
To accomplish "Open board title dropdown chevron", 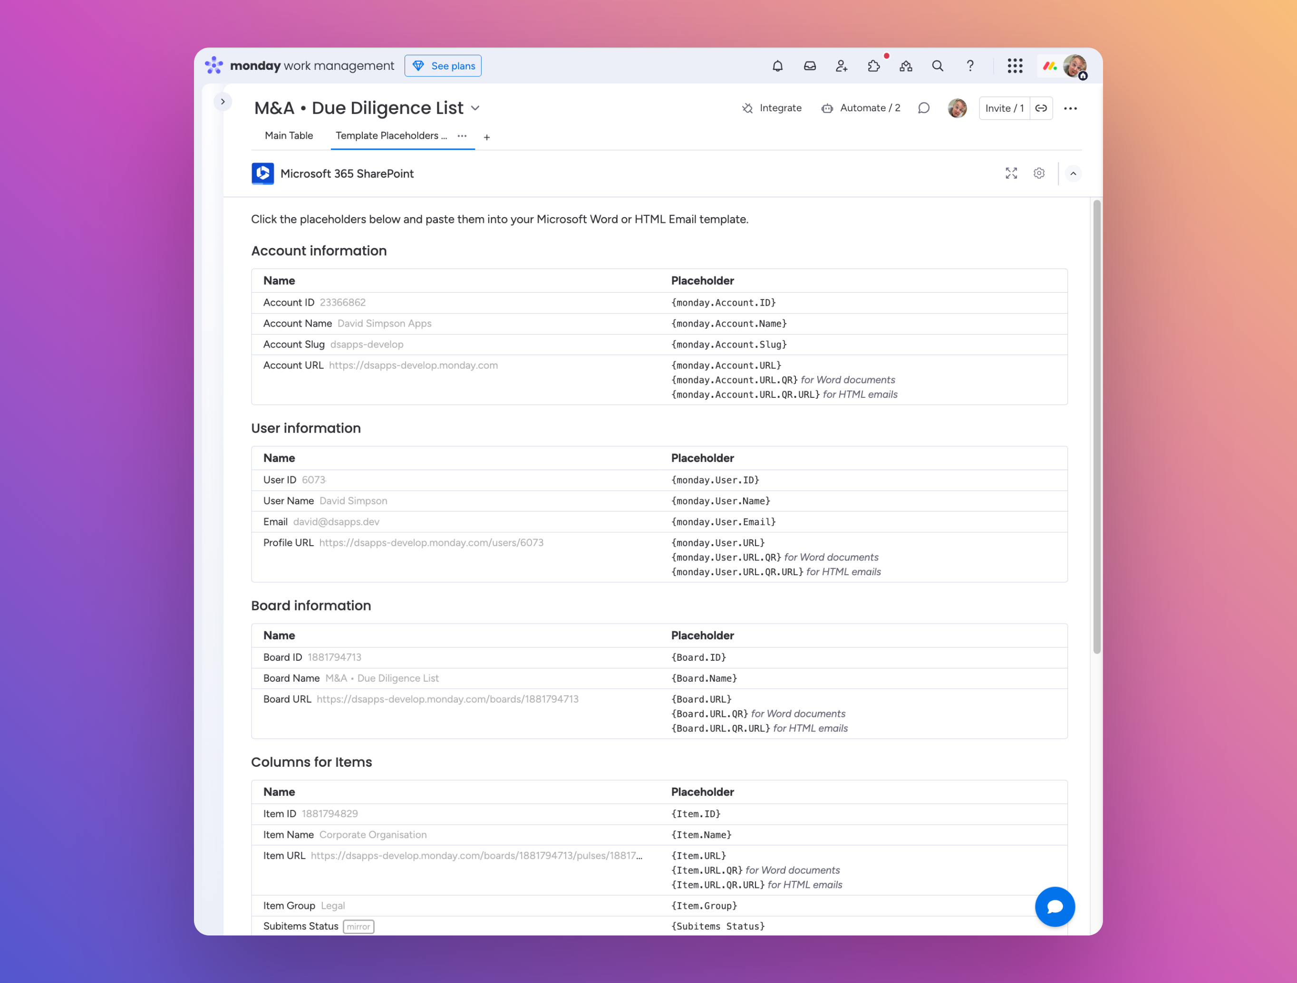I will tap(475, 108).
